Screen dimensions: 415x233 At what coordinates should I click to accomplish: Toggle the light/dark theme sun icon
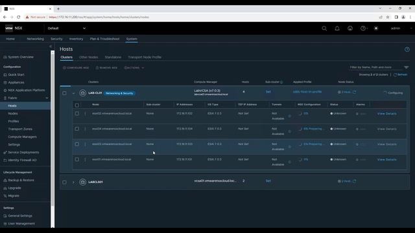[x=376, y=28]
